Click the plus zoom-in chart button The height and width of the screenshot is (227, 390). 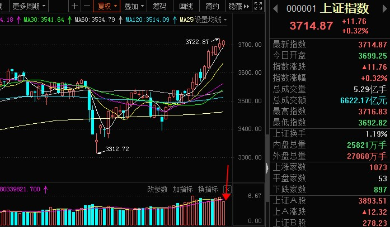pyautogui.click(x=74, y=6)
